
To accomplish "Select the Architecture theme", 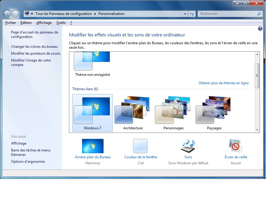I will point(133,113).
